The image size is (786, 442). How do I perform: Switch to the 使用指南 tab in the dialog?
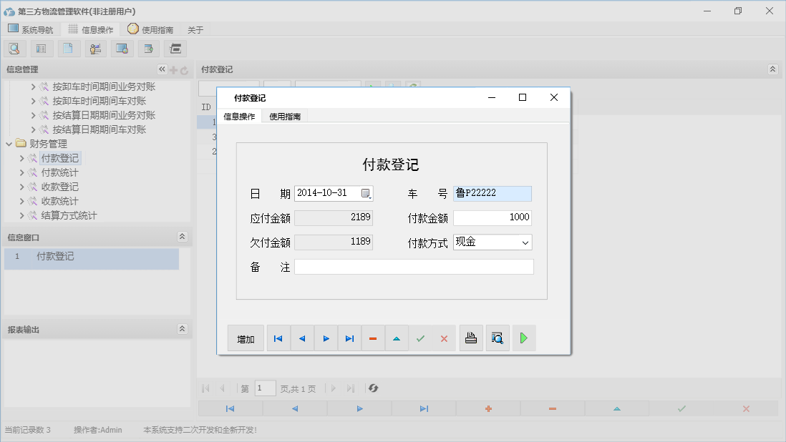[x=286, y=115]
